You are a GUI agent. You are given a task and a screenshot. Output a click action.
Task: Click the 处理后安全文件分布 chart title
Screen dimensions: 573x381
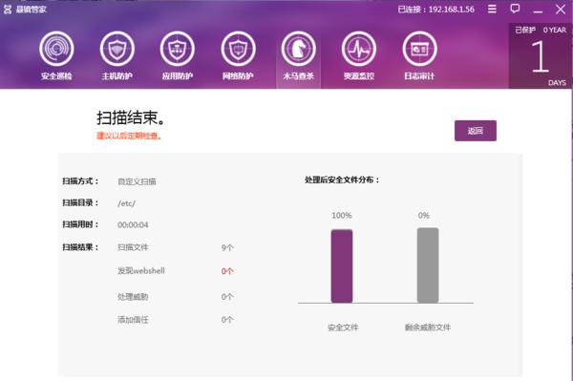(342, 180)
